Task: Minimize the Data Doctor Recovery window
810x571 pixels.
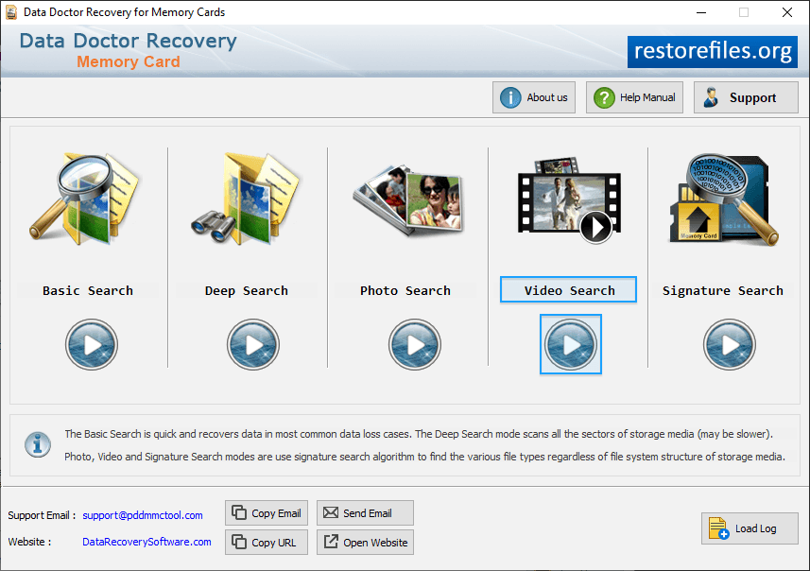Action: point(701,12)
